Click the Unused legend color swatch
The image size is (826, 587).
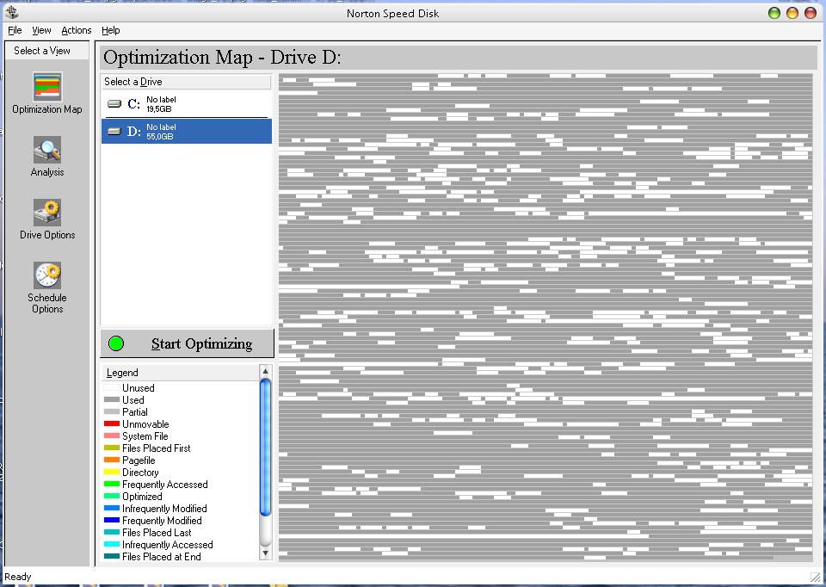pos(112,388)
